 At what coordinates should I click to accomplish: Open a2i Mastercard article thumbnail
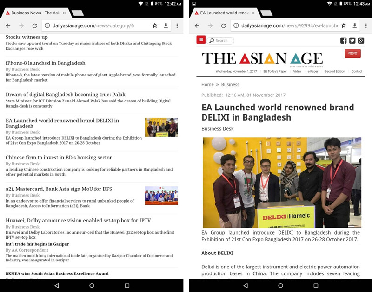click(x=161, y=195)
